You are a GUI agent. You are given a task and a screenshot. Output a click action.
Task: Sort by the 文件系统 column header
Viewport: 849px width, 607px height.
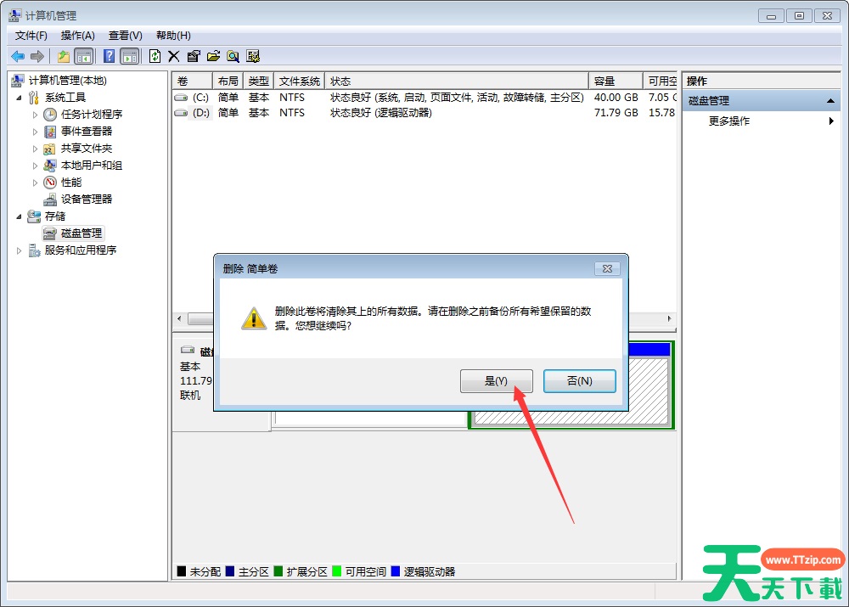tap(300, 81)
